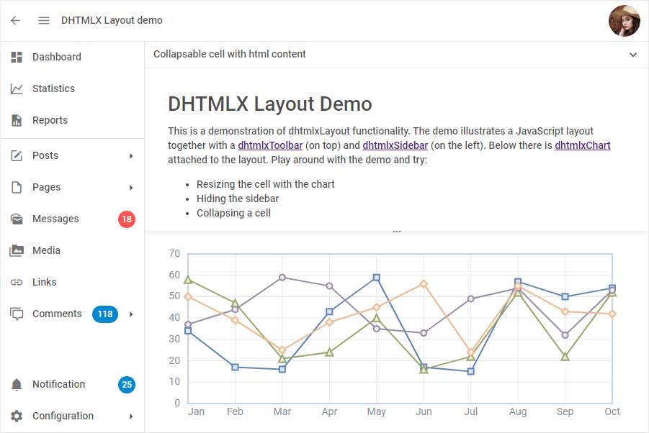Viewport: 649px width, 433px height.
Task: Follow the dhtmlxChart link
Action: click(583, 145)
